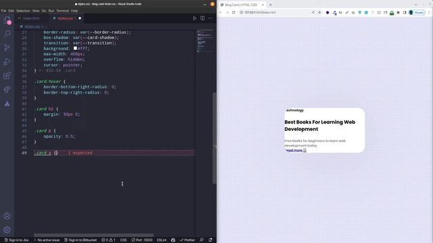Close the Blog Card browser tab

pyautogui.click(x=263, y=5)
